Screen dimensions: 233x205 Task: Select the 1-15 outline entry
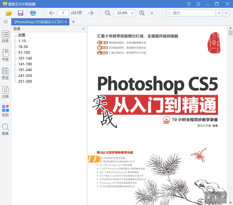(22, 41)
